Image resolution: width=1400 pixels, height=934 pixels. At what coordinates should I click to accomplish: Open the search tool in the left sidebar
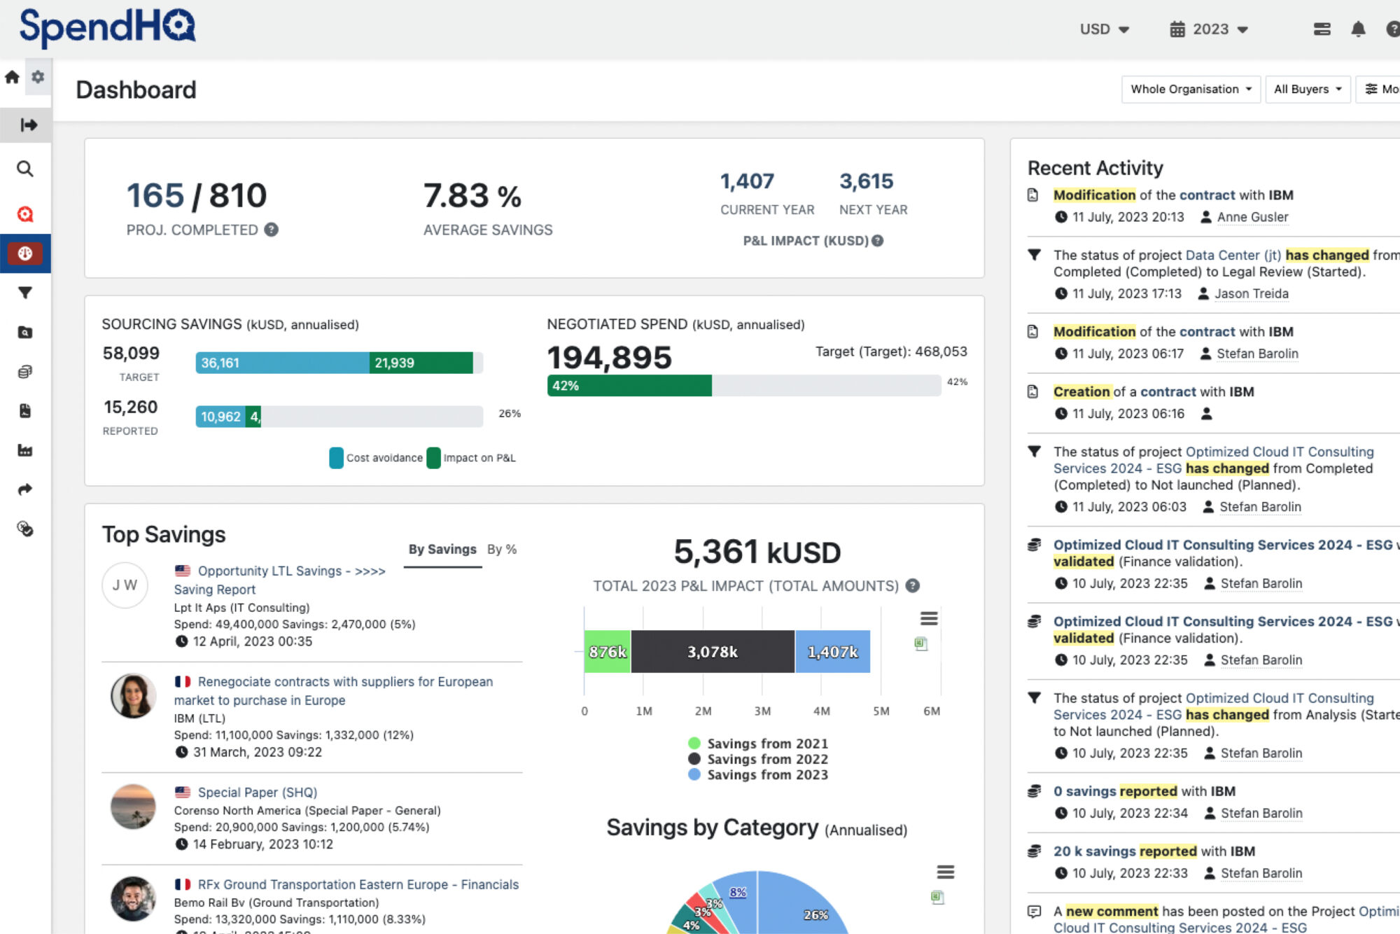(26, 169)
